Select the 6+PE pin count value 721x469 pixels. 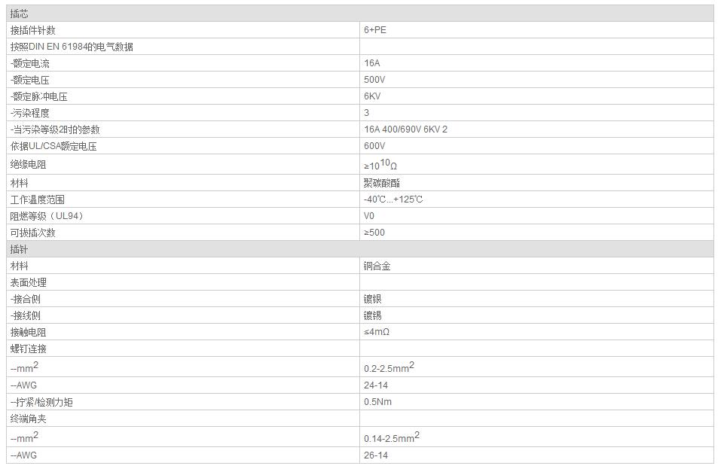click(374, 30)
